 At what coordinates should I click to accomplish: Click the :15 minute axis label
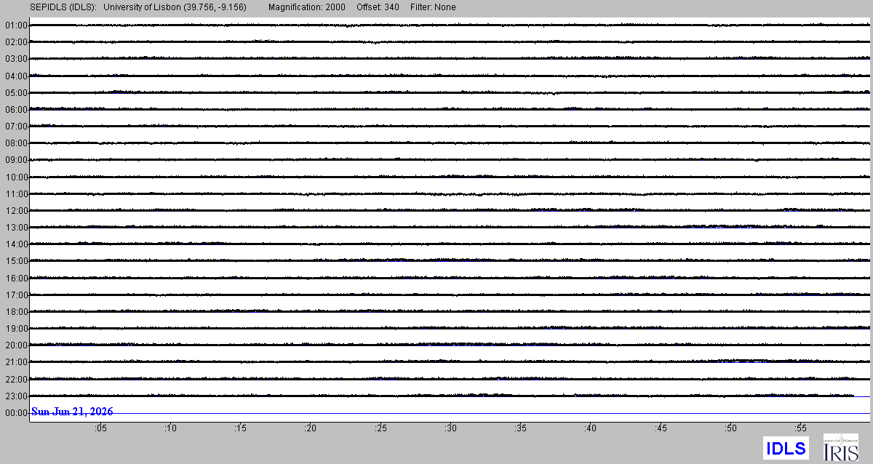coord(240,429)
